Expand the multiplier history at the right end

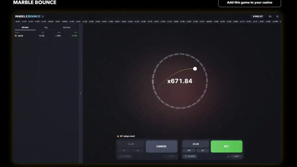(x=280, y=22)
